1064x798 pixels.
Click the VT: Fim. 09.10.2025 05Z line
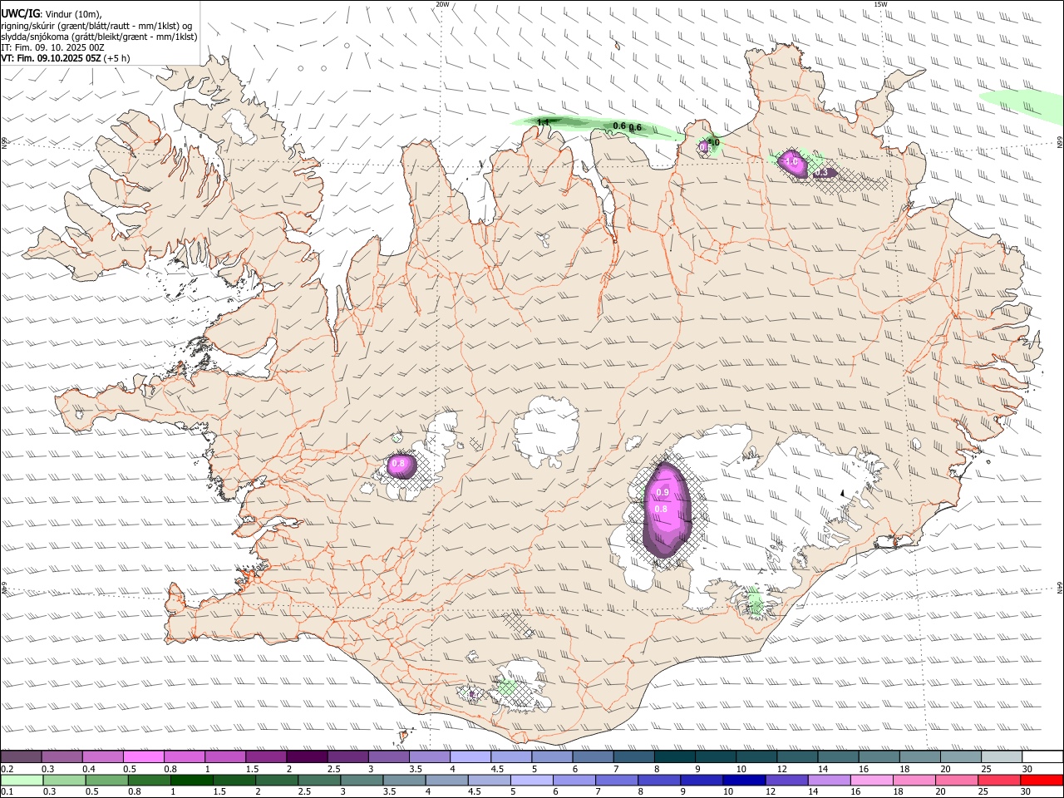point(66,58)
